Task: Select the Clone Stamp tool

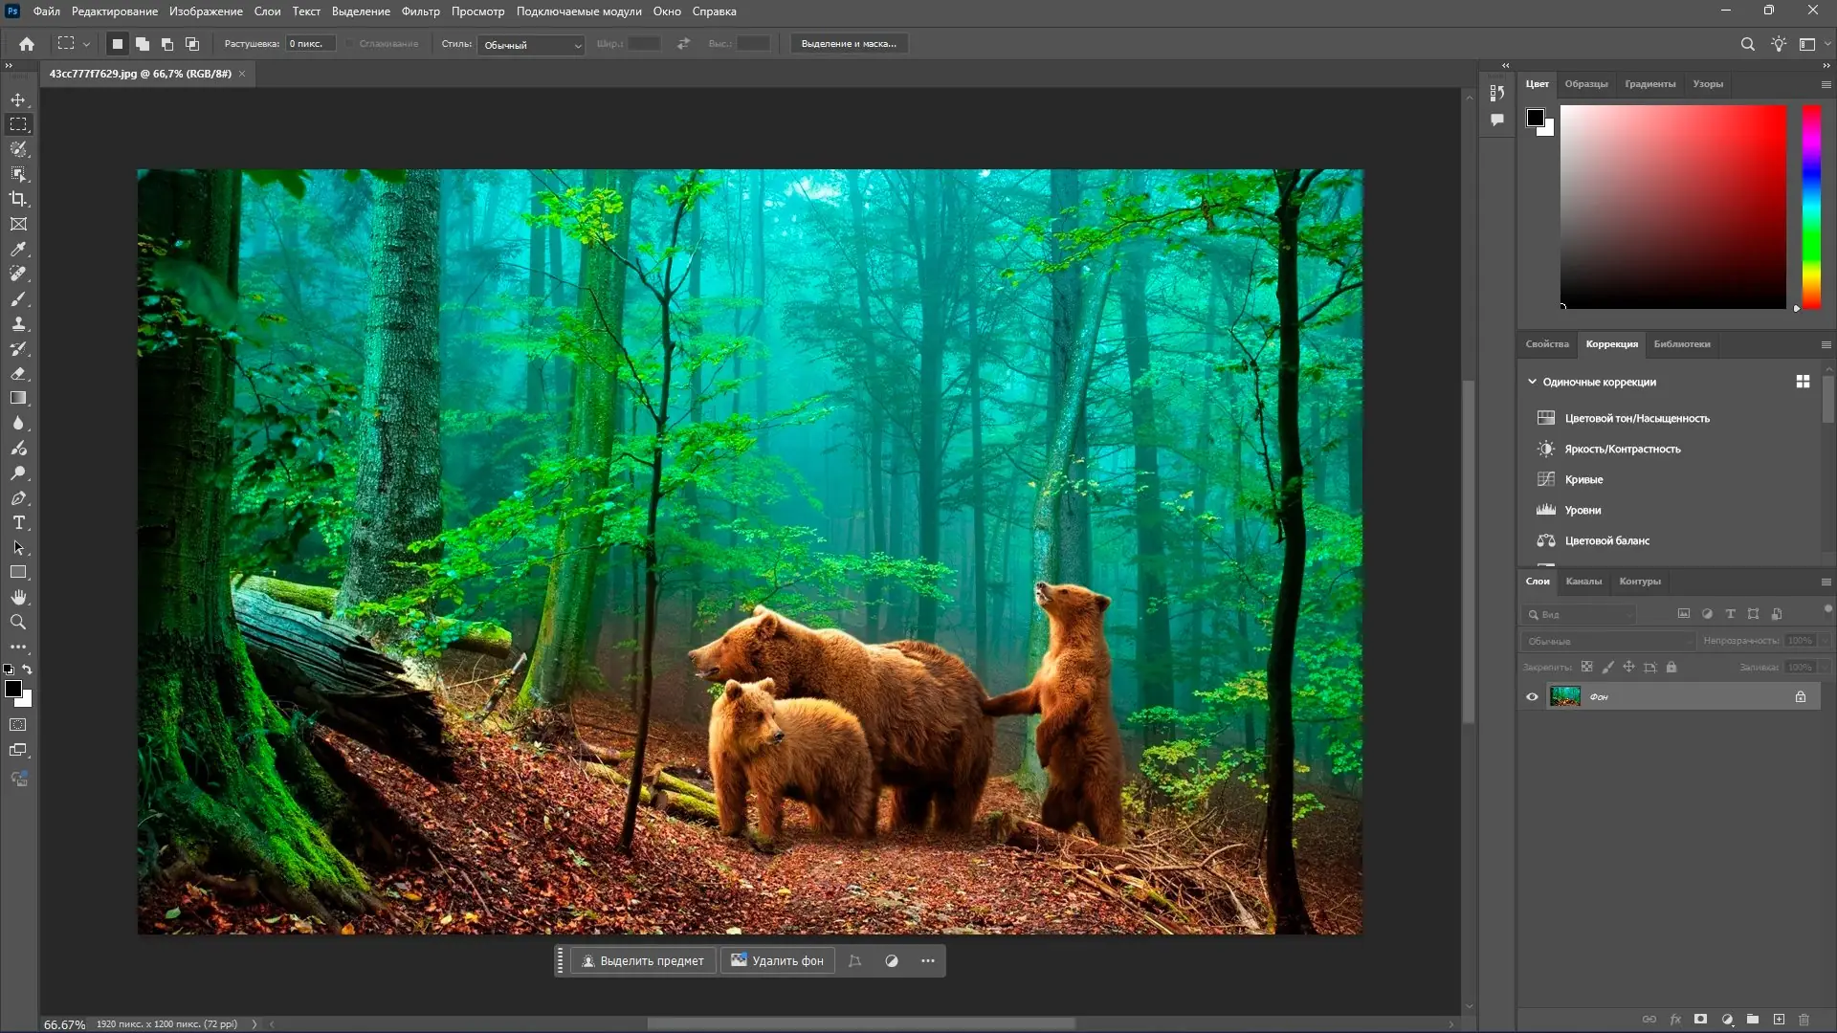Action: pyautogui.click(x=18, y=324)
